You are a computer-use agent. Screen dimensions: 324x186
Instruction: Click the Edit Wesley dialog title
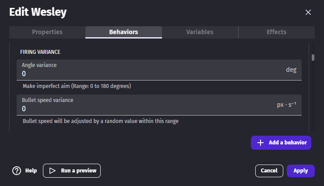coord(38,12)
